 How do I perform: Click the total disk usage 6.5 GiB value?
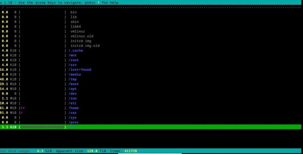coord(44,151)
